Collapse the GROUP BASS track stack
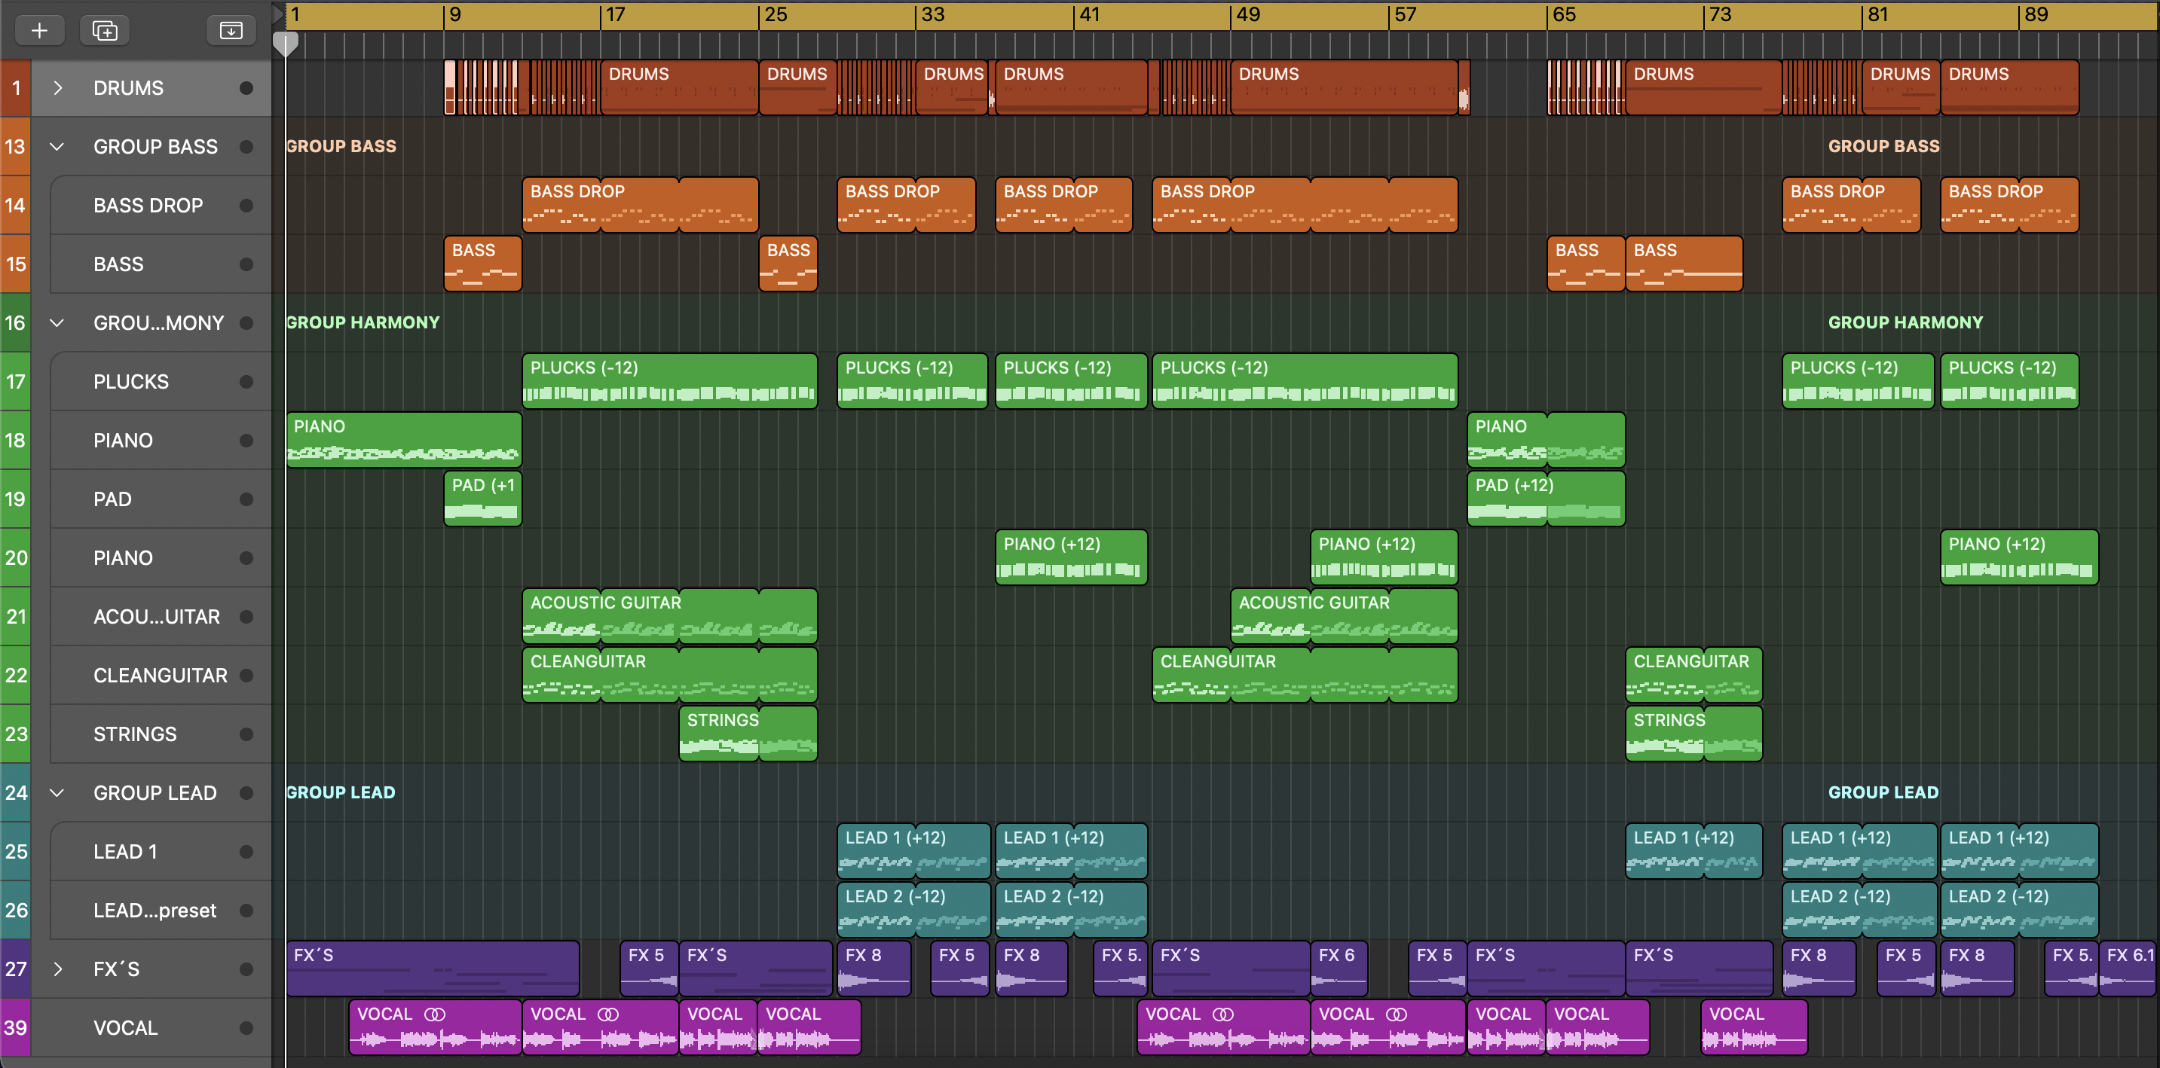The height and width of the screenshot is (1068, 2160). (57, 147)
